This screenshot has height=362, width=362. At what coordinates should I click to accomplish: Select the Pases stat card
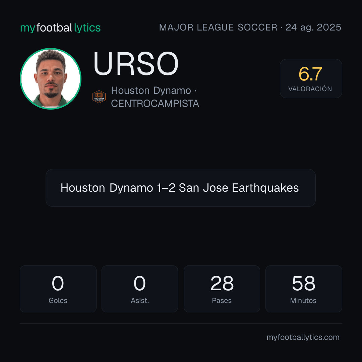(x=222, y=289)
